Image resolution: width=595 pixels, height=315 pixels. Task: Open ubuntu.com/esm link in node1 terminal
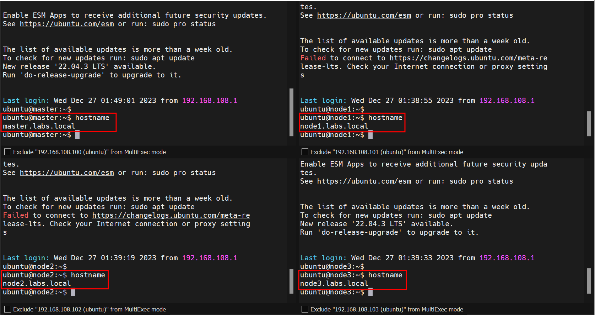(x=364, y=16)
